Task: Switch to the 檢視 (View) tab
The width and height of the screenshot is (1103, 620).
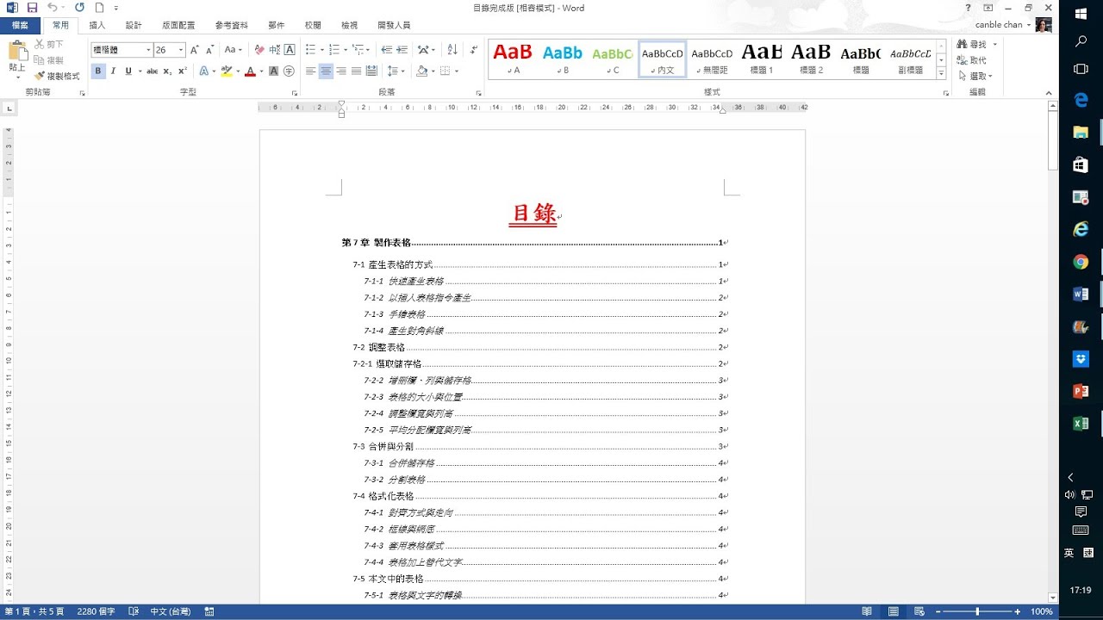Action: (x=349, y=26)
